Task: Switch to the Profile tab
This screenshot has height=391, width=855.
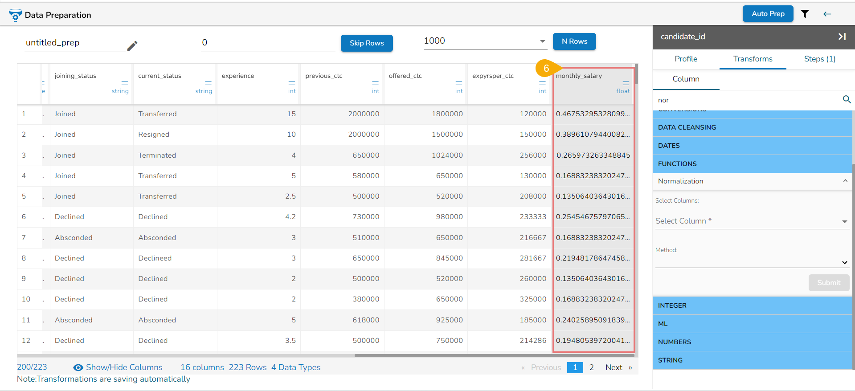Action: coord(686,59)
